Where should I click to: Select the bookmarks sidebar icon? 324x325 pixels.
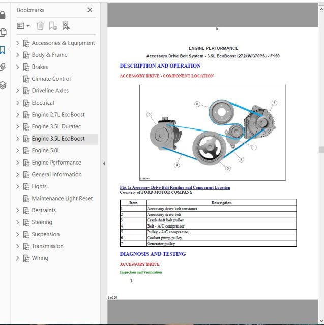pos(3,50)
